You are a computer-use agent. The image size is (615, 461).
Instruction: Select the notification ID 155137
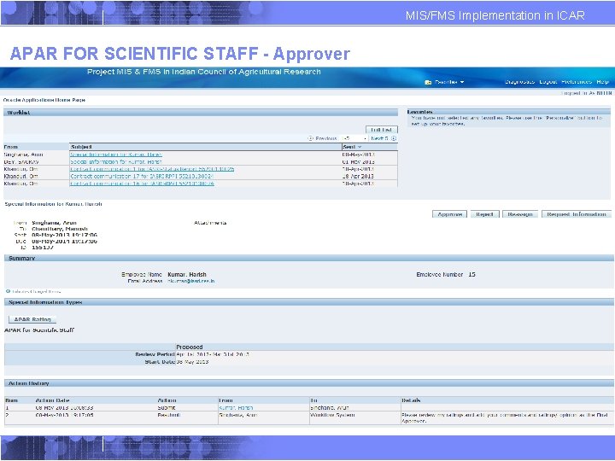tap(43, 248)
